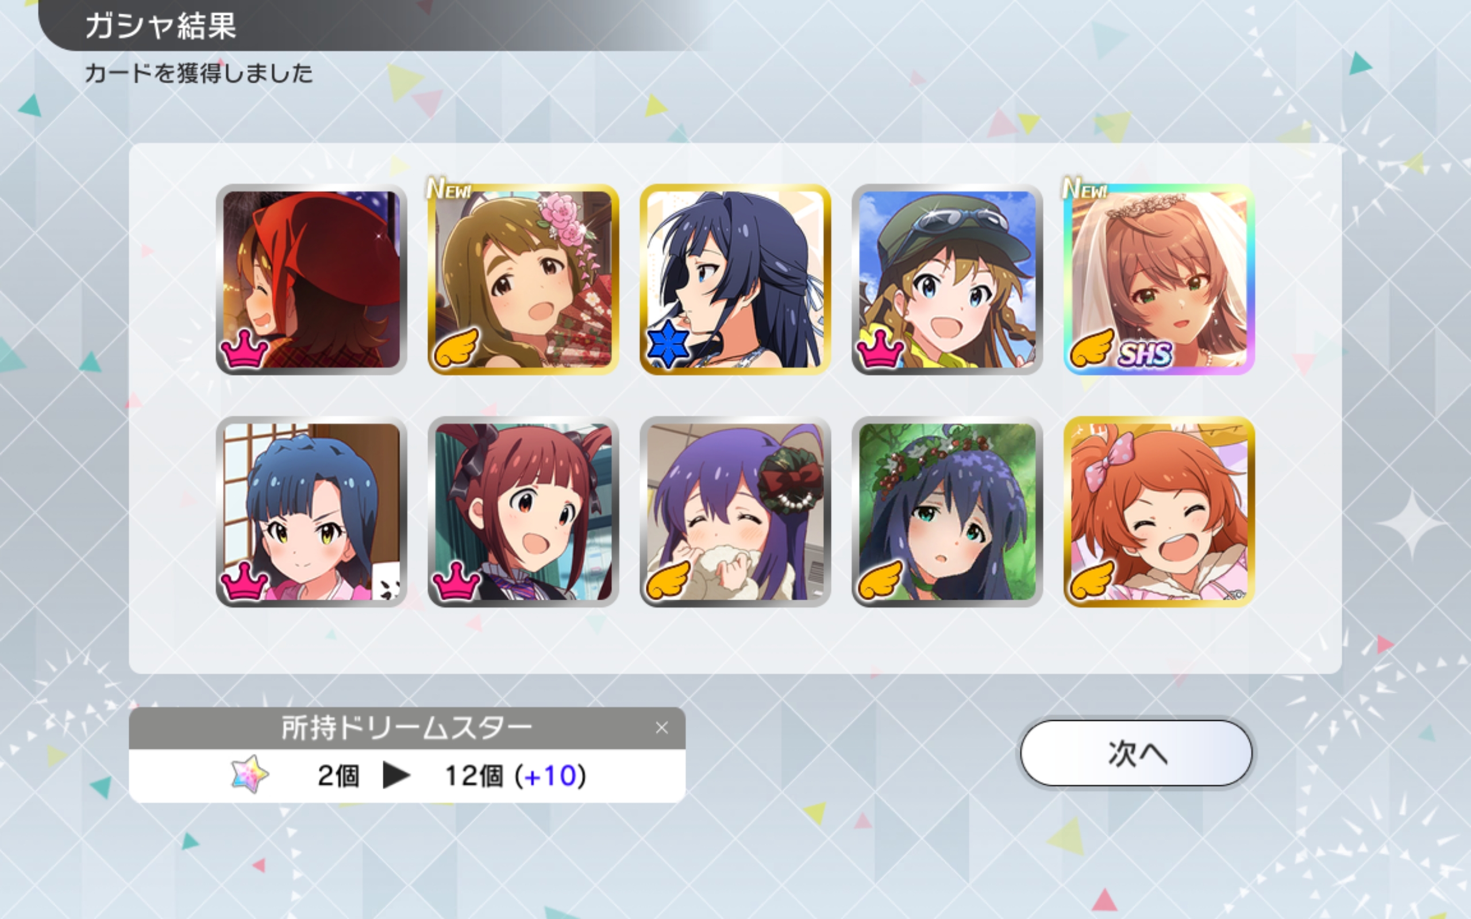Viewport: 1471px width, 919px height.
Task: Click the rainbow Dream Star icon
Action: (250, 774)
